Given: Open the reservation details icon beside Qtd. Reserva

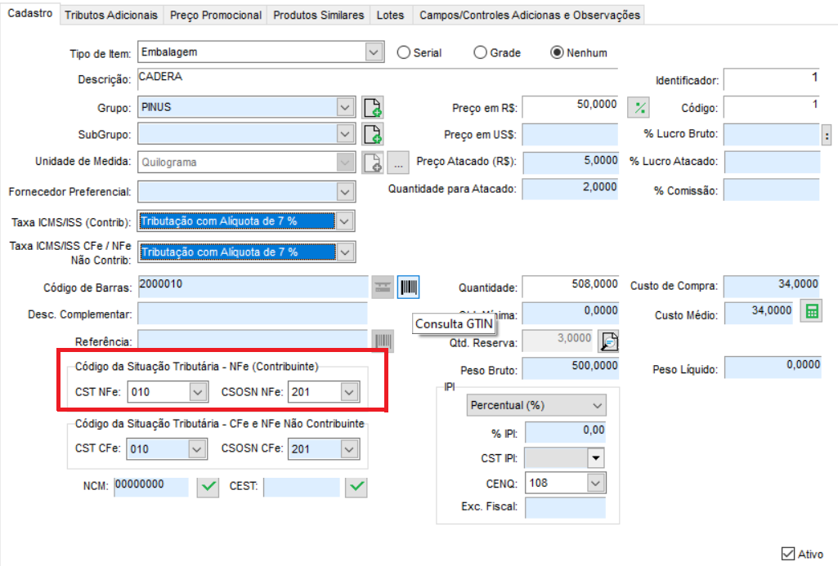Looking at the screenshot, I should [609, 341].
